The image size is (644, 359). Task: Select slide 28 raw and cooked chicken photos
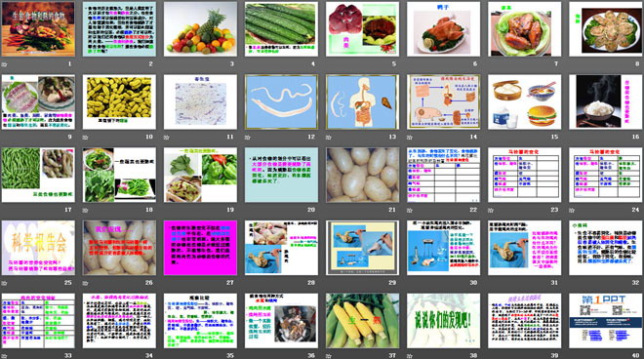281,248
